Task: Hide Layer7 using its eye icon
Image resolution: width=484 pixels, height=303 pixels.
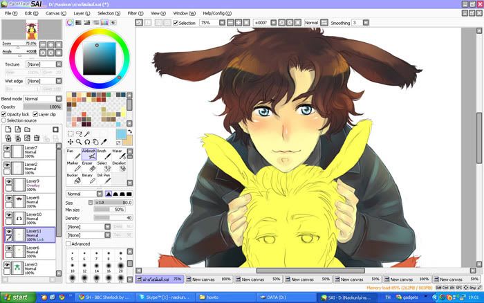Action: click(8, 149)
